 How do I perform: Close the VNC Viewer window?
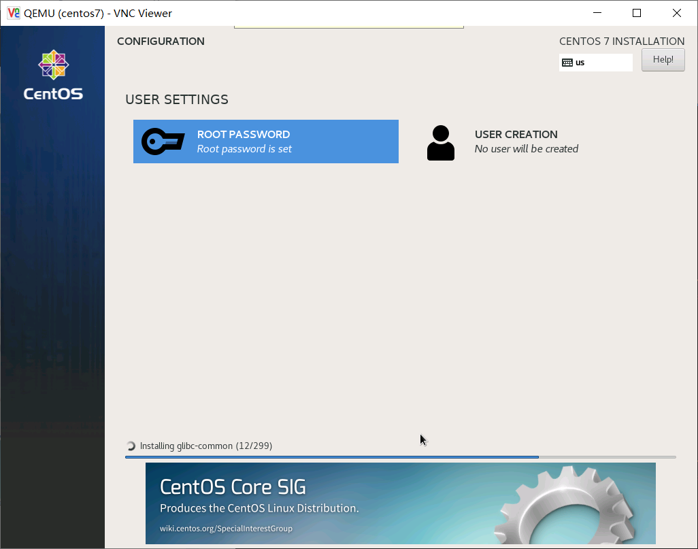pyautogui.click(x=677, y=13)
